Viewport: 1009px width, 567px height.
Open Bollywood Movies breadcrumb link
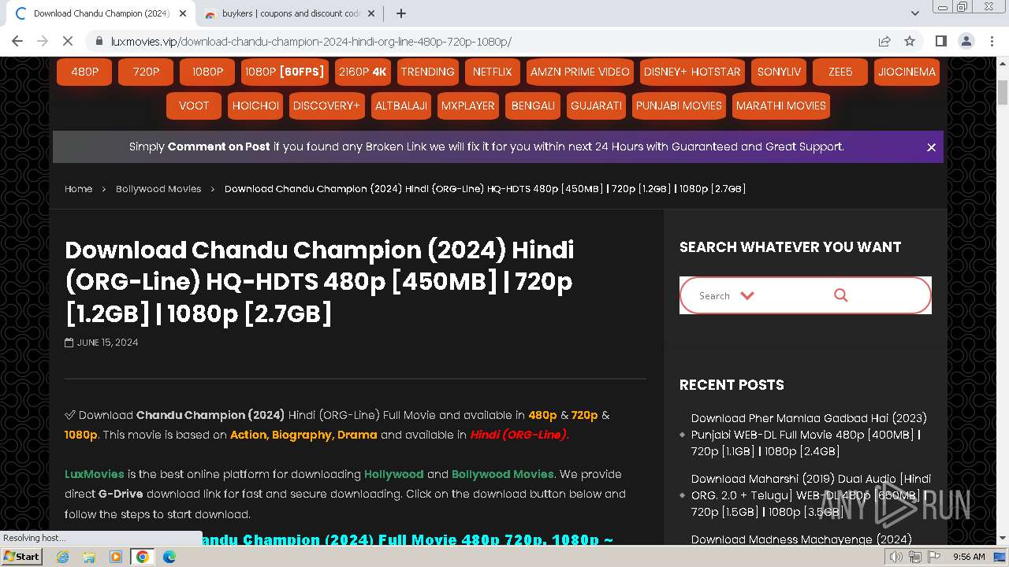click(158, 189)
